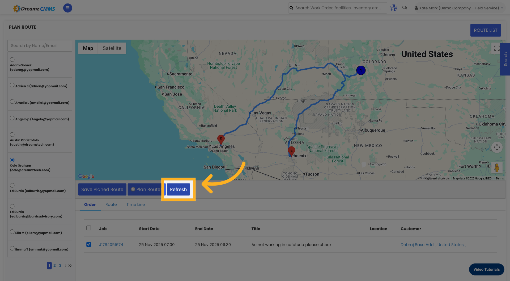Screen dimensions: 510x281
Task: Enter fullscreen using the map fullscreen icon
Action: pos(497,48)
